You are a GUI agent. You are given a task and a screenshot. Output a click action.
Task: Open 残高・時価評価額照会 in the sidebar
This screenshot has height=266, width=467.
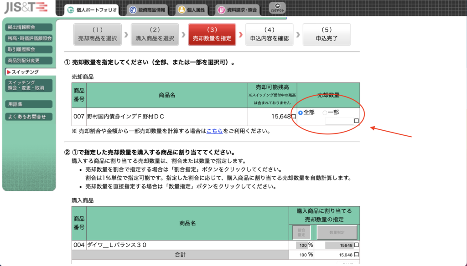(29, 38)
